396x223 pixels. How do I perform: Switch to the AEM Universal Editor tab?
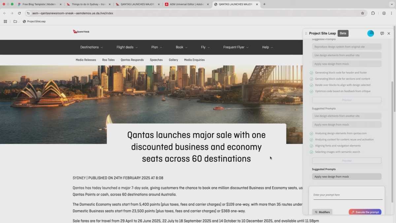click(x=186, y=4)
